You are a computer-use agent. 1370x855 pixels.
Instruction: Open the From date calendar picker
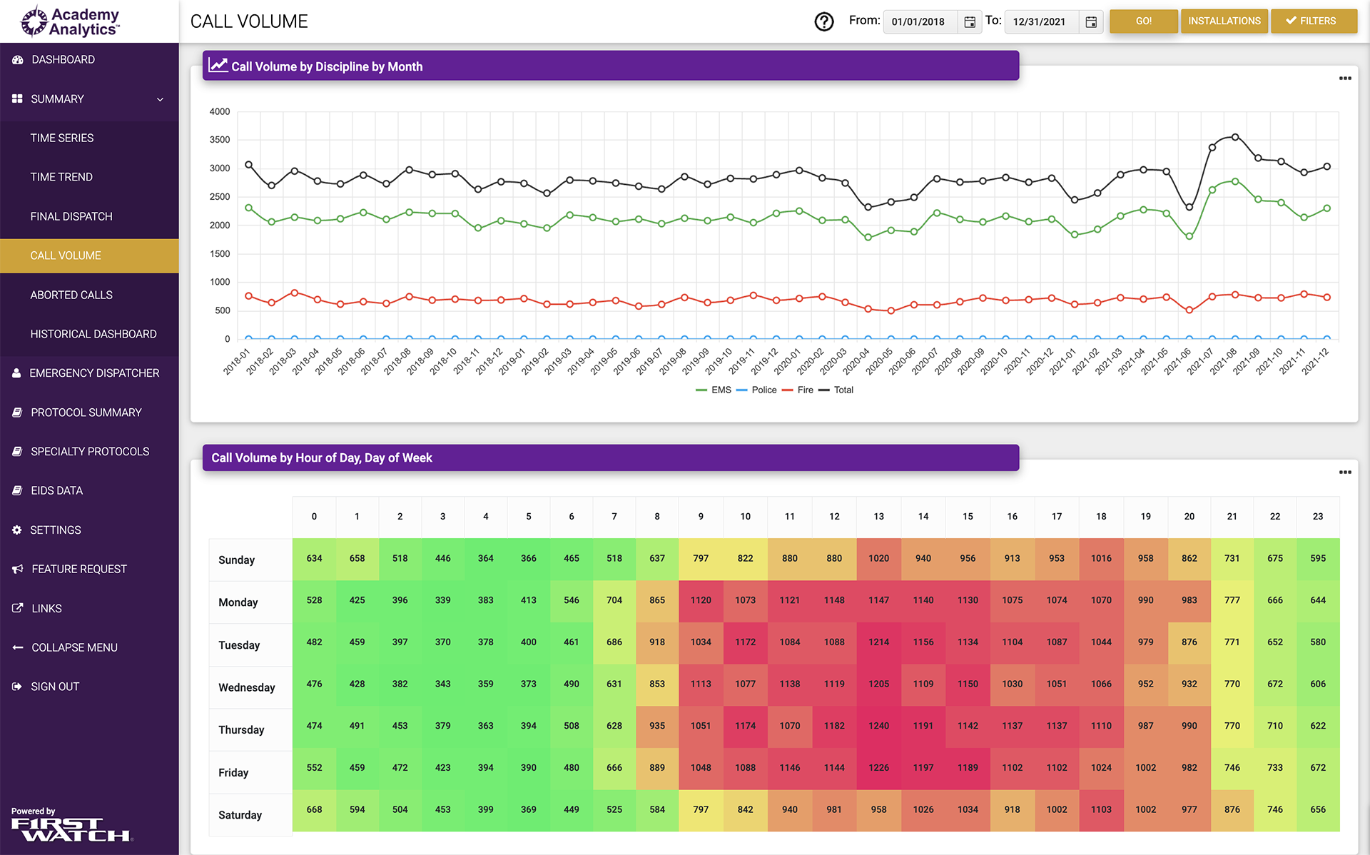[970, 22]
